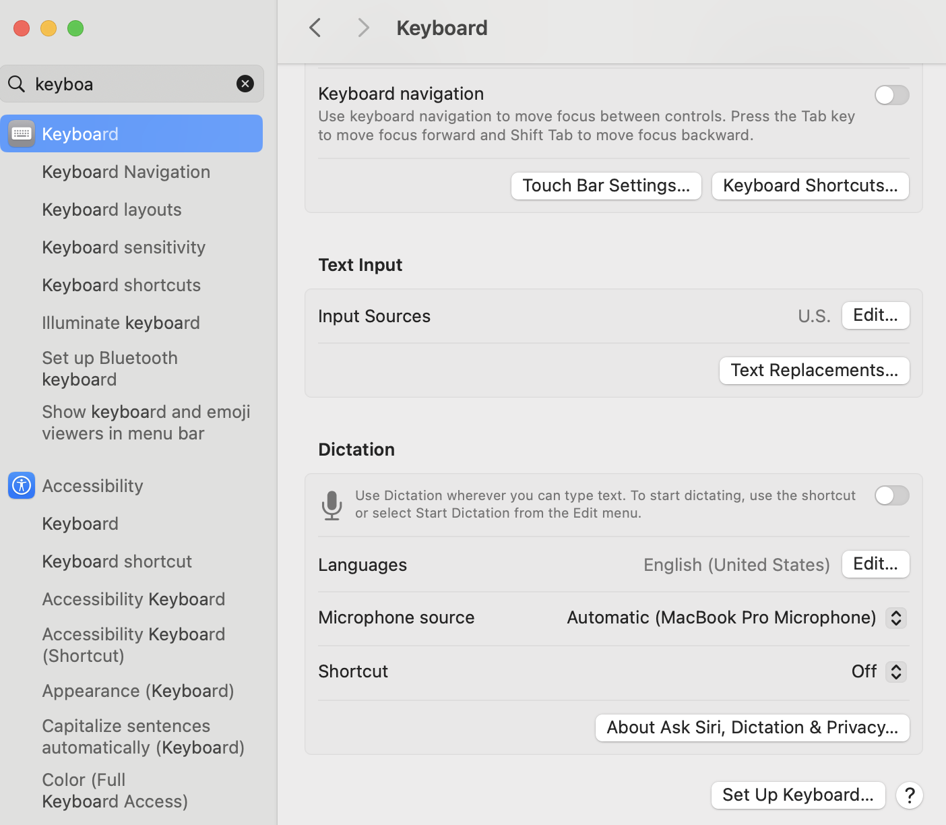Screen dimensions: 946x825
Task: Select Keyboard under Accessibility
Action: (x=80, y=524)
